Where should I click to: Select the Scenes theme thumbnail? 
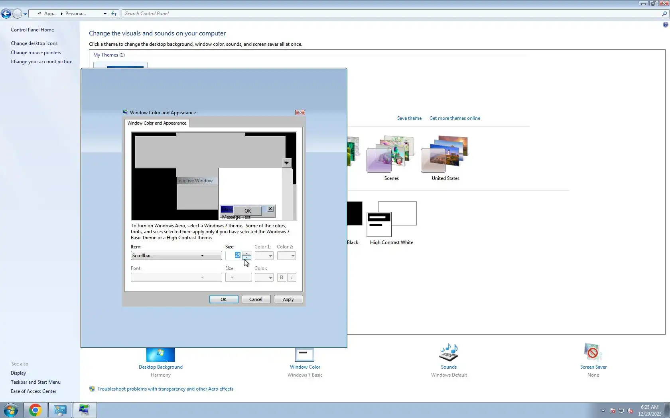(391, 154)
